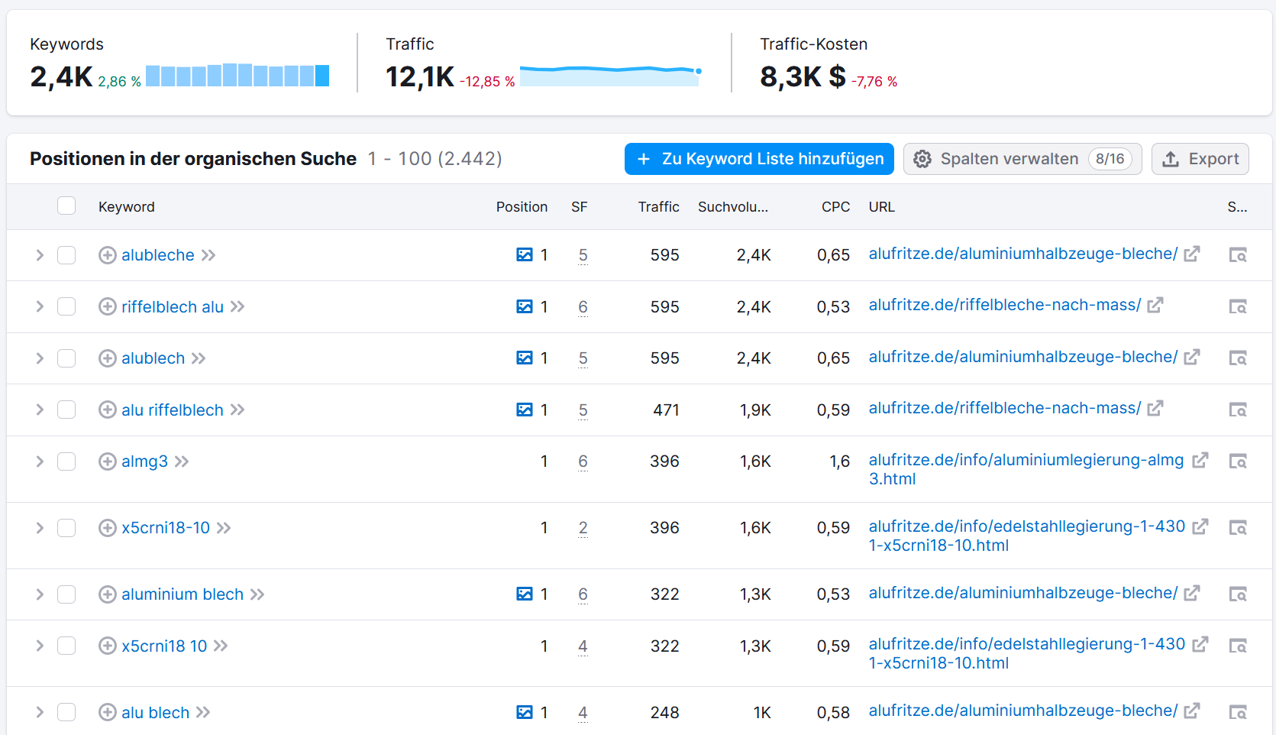Click plus icon beside aluminium blech
The image size is (1276, 735).
(108, 594)
